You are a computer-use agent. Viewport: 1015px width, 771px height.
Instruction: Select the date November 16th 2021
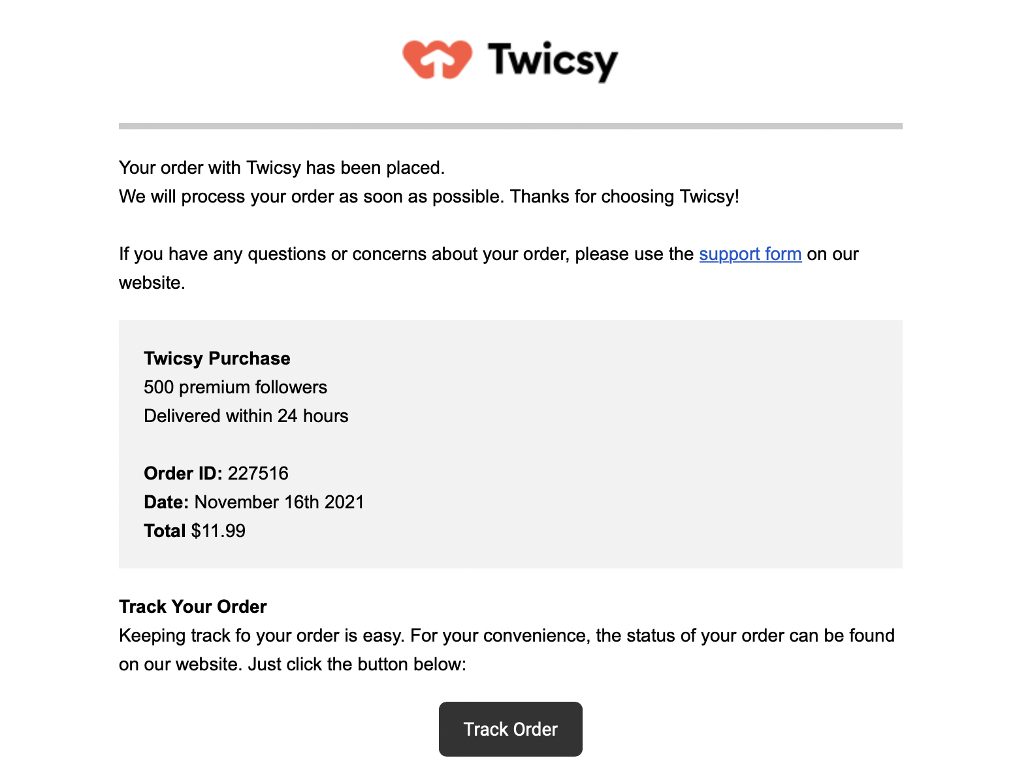279,502
